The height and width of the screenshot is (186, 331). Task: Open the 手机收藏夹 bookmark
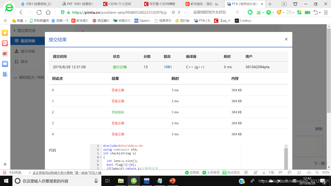point(39,20)
